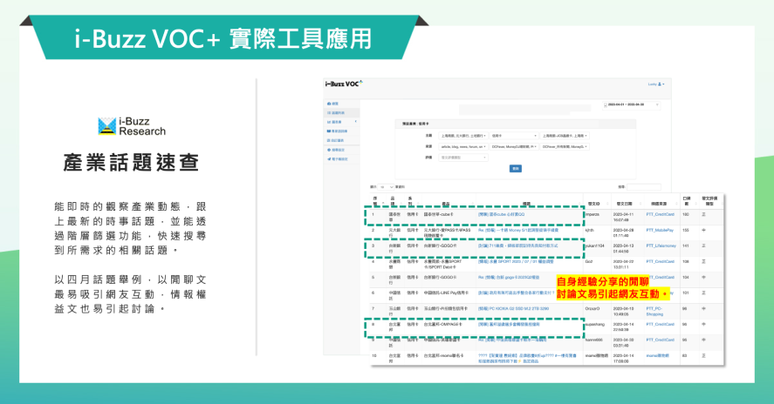Open the '711繳費' discussion post link
The image size is (774, 404).
pyautogui.click(x=517, y=246)
